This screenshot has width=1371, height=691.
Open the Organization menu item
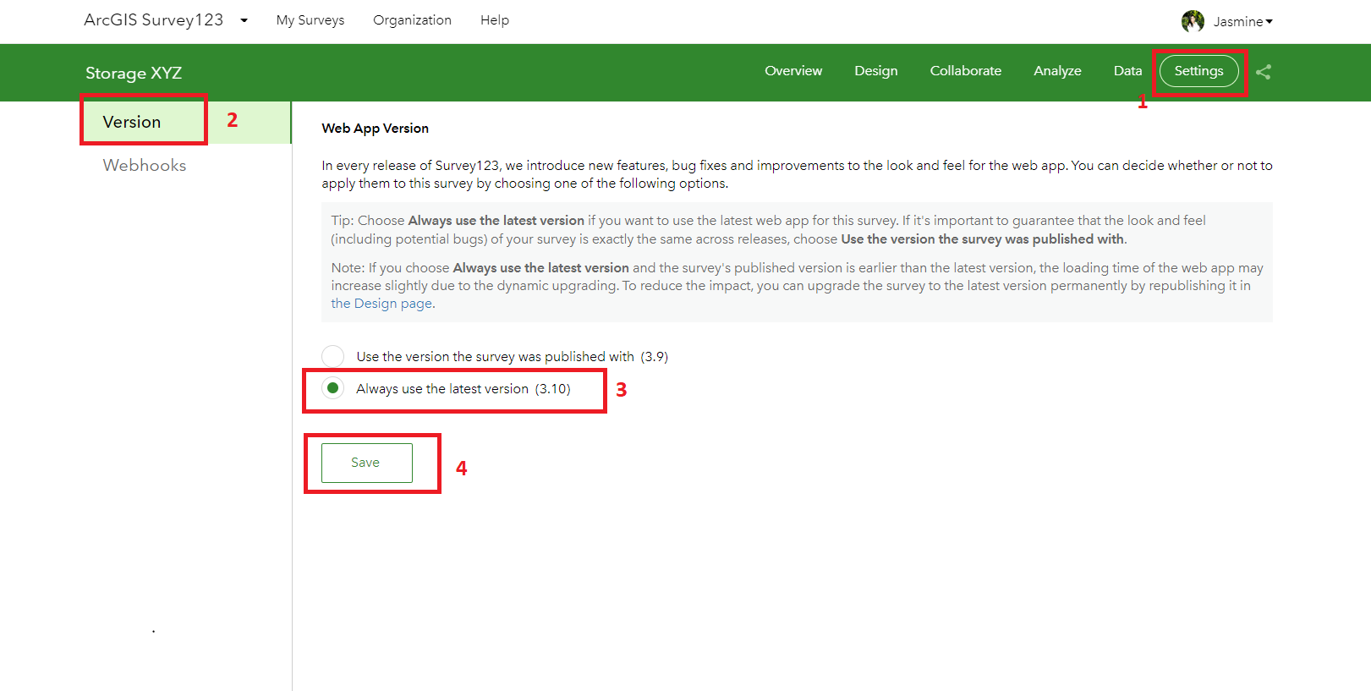412,20
